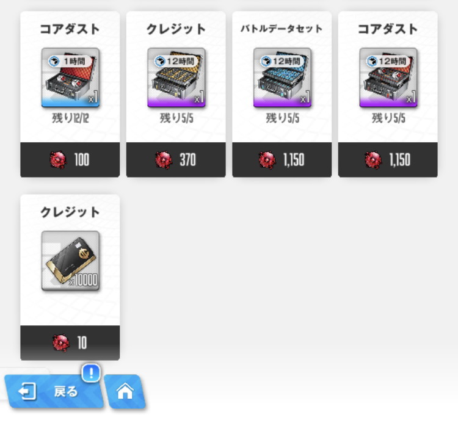This screenshot has width=458, height=437.
Task: Select the 12時間 クレジット yellow case icon
Action: click(x=176, y=78)
